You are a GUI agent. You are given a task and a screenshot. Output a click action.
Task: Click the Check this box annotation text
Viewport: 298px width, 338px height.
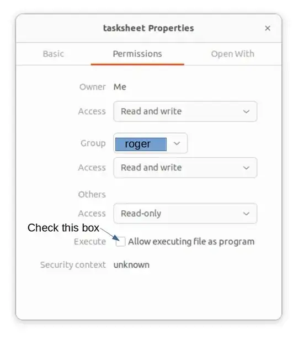[63, 228]
